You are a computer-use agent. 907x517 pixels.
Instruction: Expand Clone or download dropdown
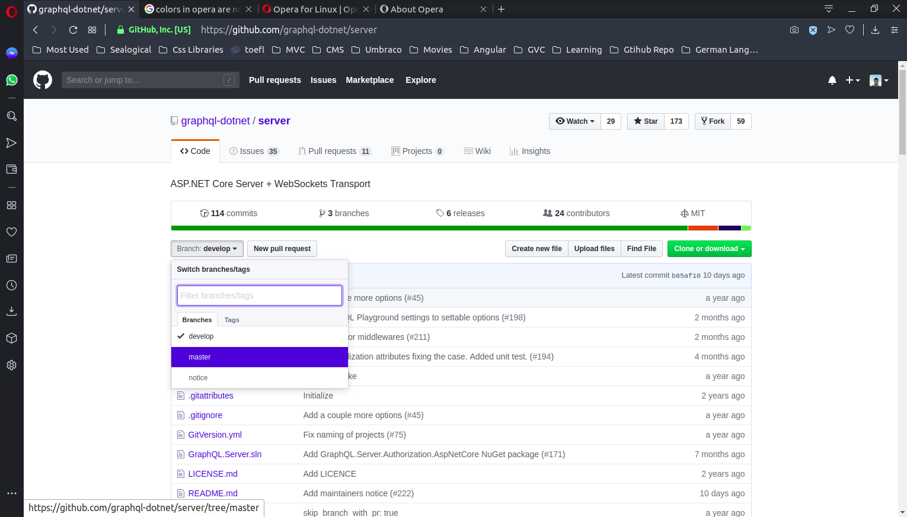click(x=709, y=249)
